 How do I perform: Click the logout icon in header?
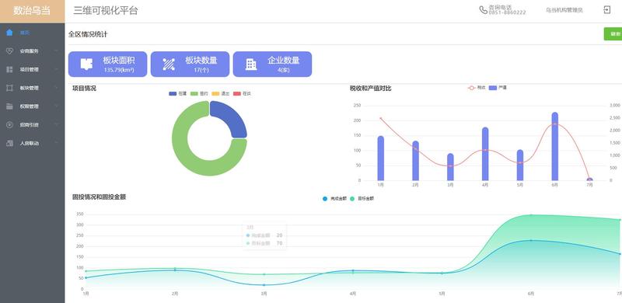(x=607, y=10)
